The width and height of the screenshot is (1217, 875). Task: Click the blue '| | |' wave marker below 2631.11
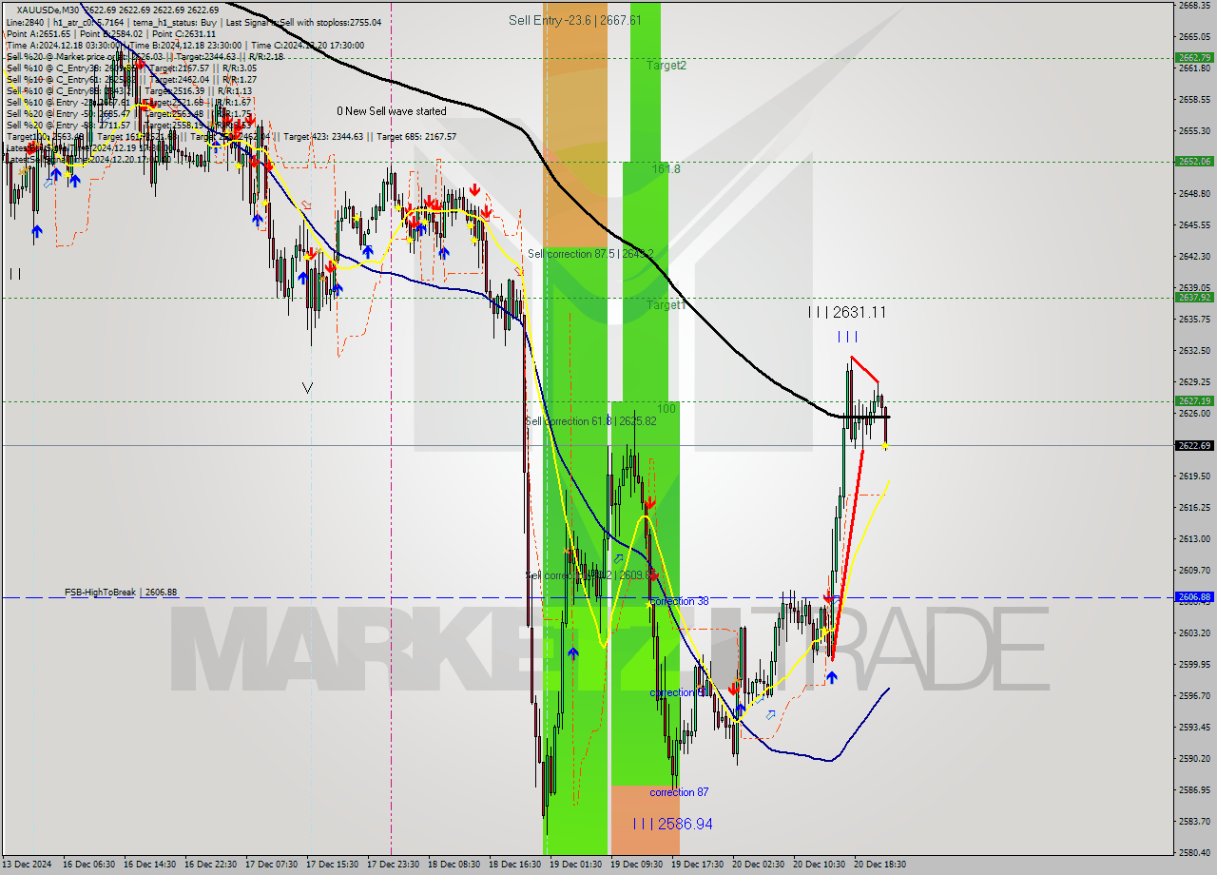[847, 337]
